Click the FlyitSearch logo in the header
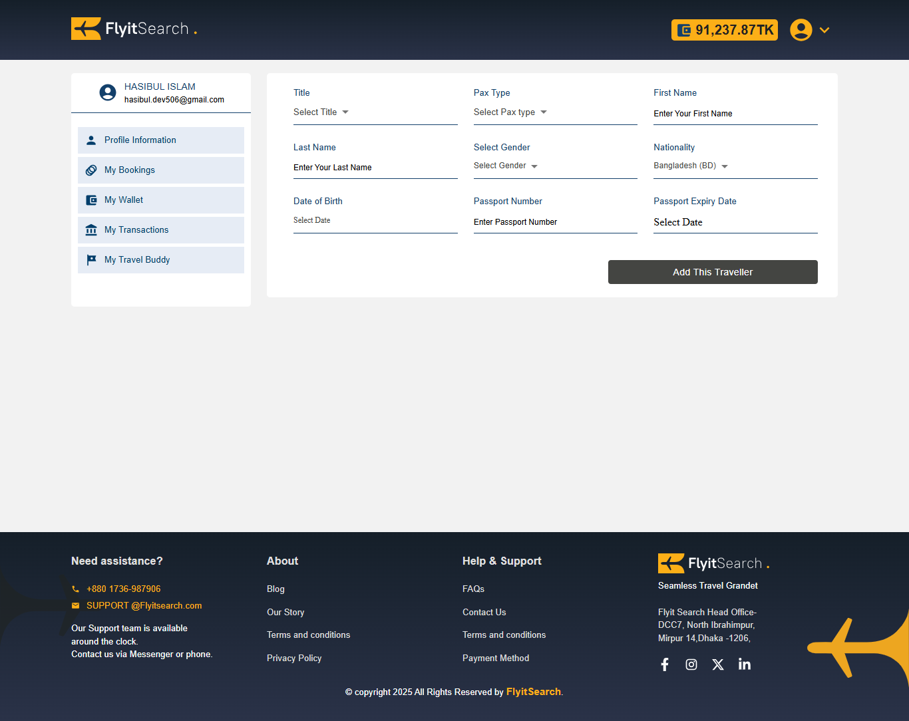 tap(133, 29)
